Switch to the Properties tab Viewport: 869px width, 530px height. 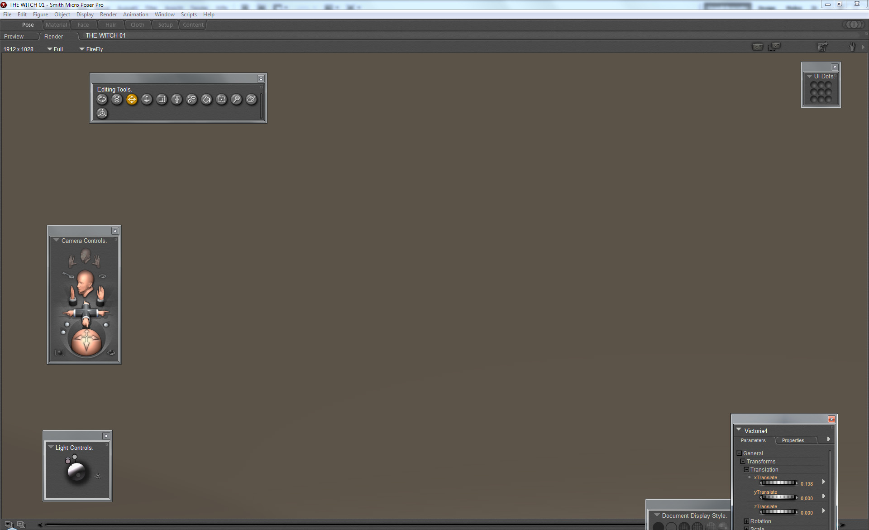[793, 440]
